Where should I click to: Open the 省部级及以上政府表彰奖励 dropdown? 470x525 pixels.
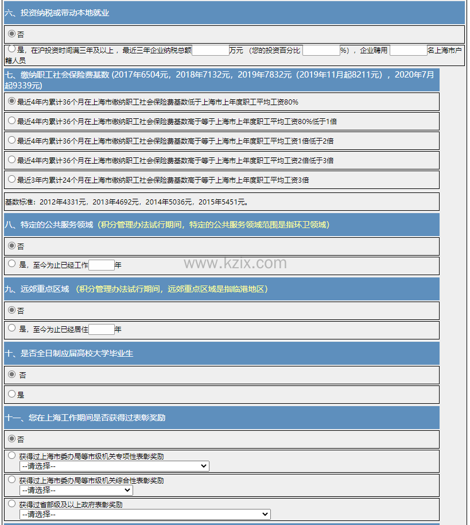(x=145, y=514)
